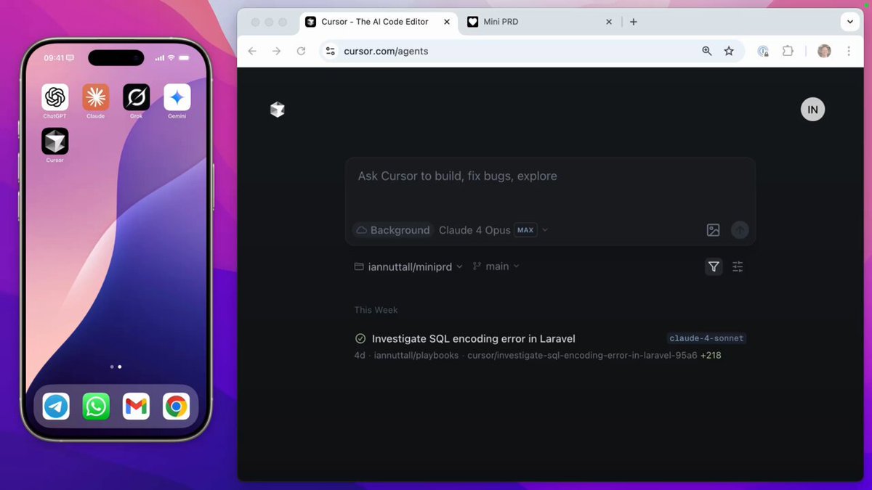Viewport: 872px width, 490px height.
Task: Open the password manager extension icon
Action: 763,51
